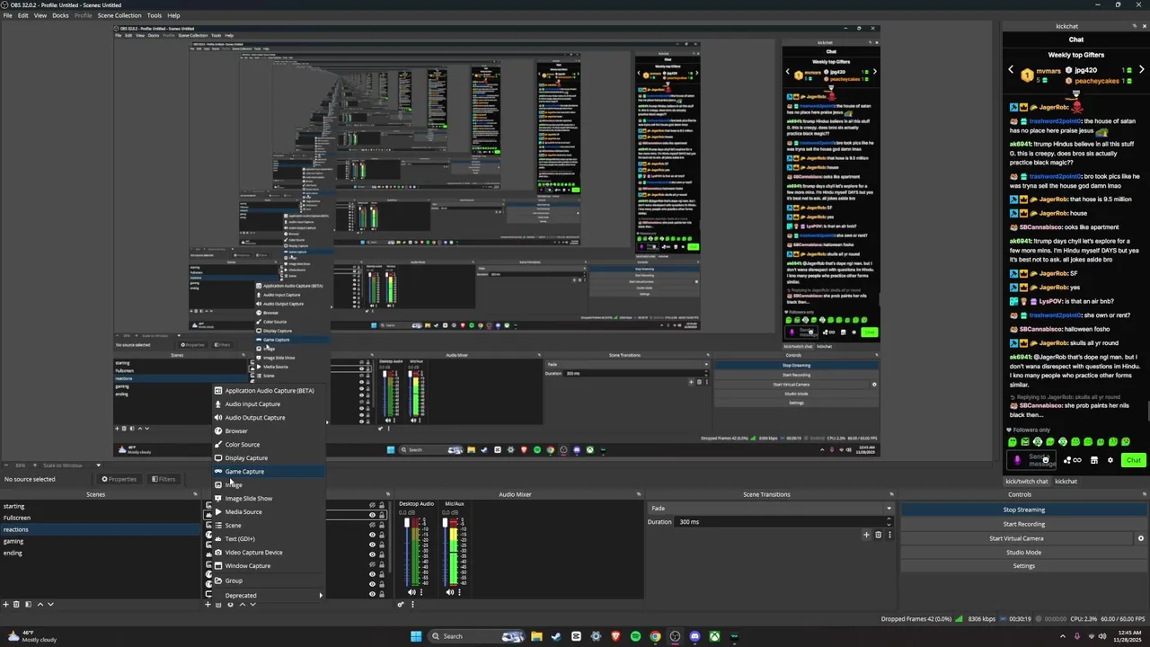
Task: Add a new scene with the plus icon
Action: click(x=5, y=605)
